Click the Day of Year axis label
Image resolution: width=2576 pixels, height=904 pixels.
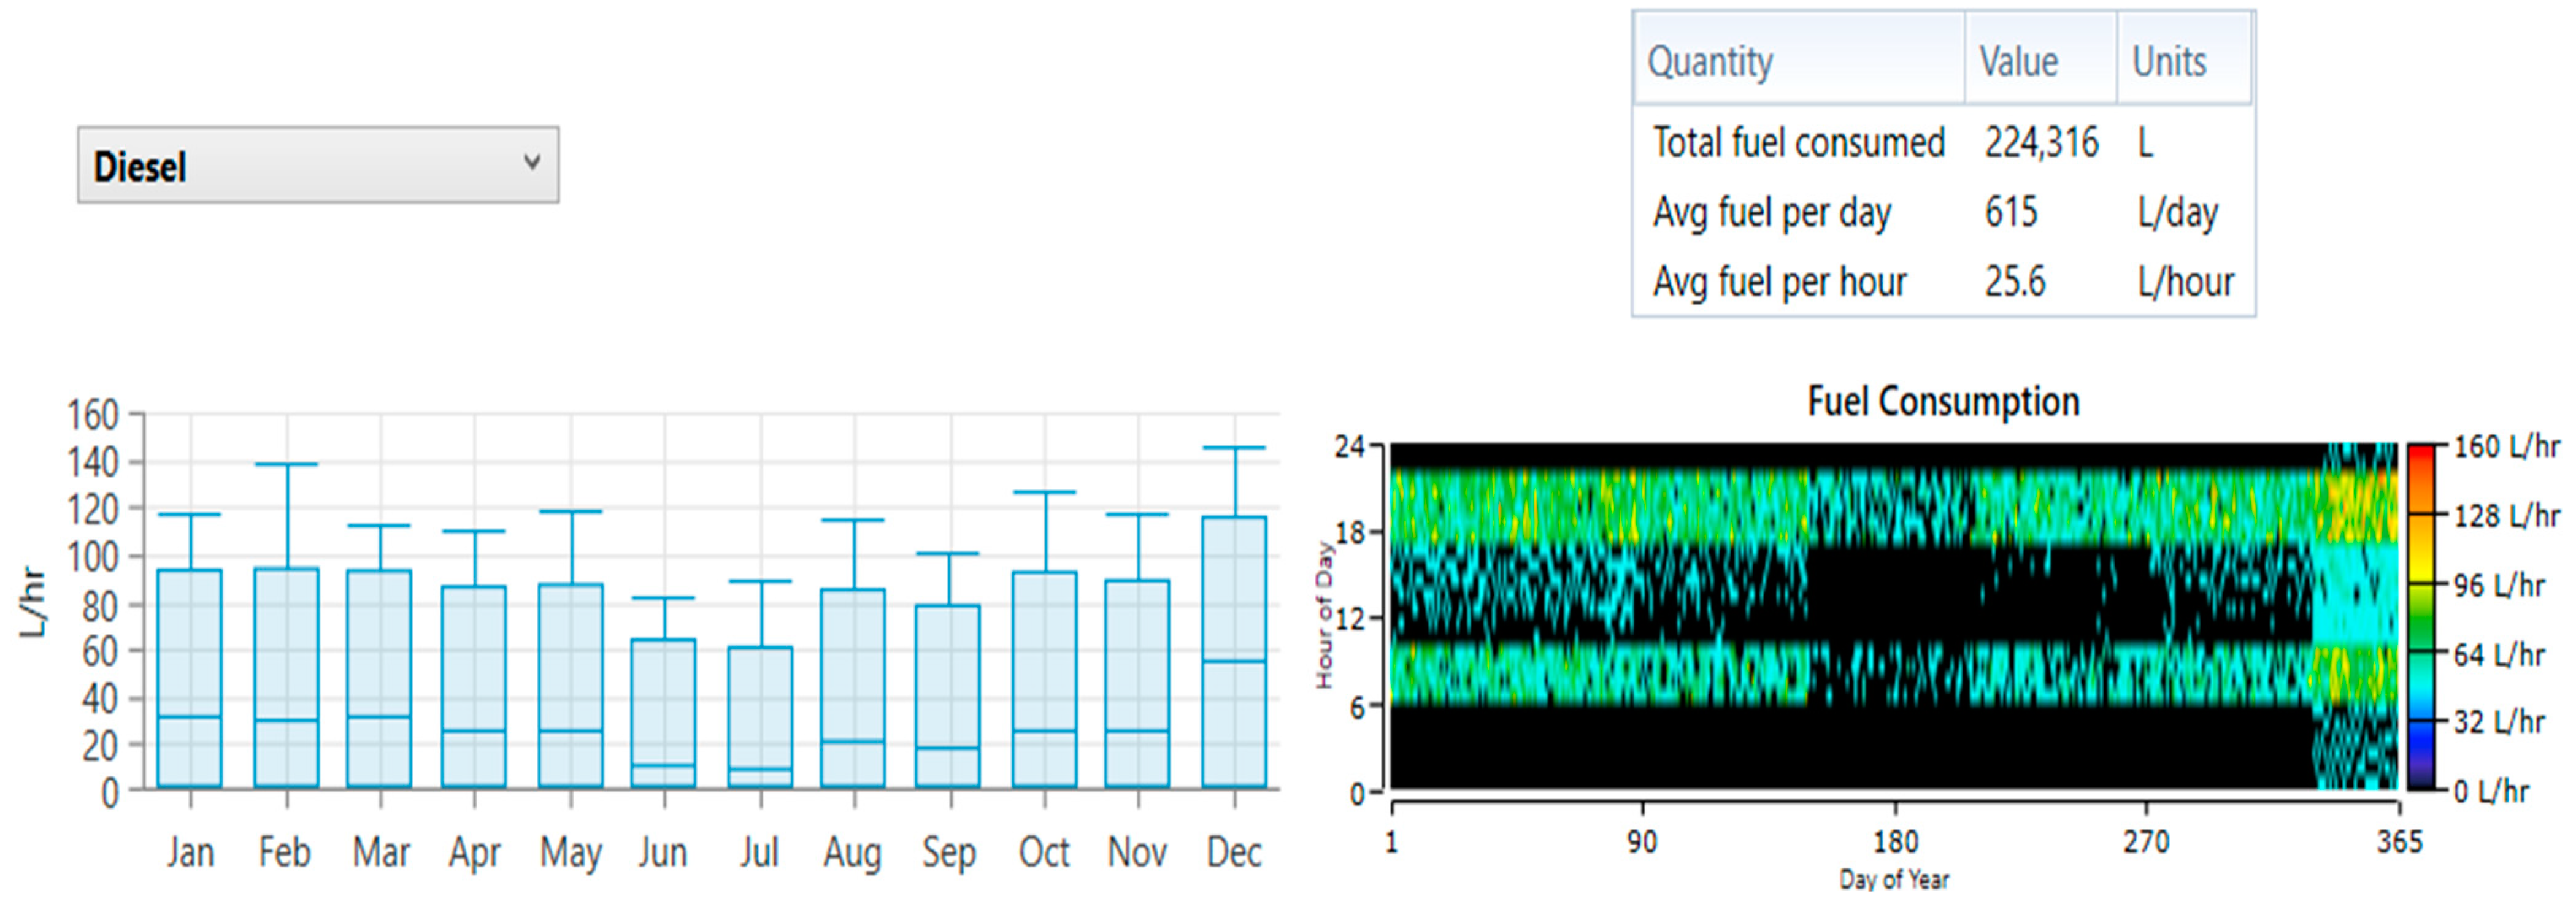point(1894,880)
